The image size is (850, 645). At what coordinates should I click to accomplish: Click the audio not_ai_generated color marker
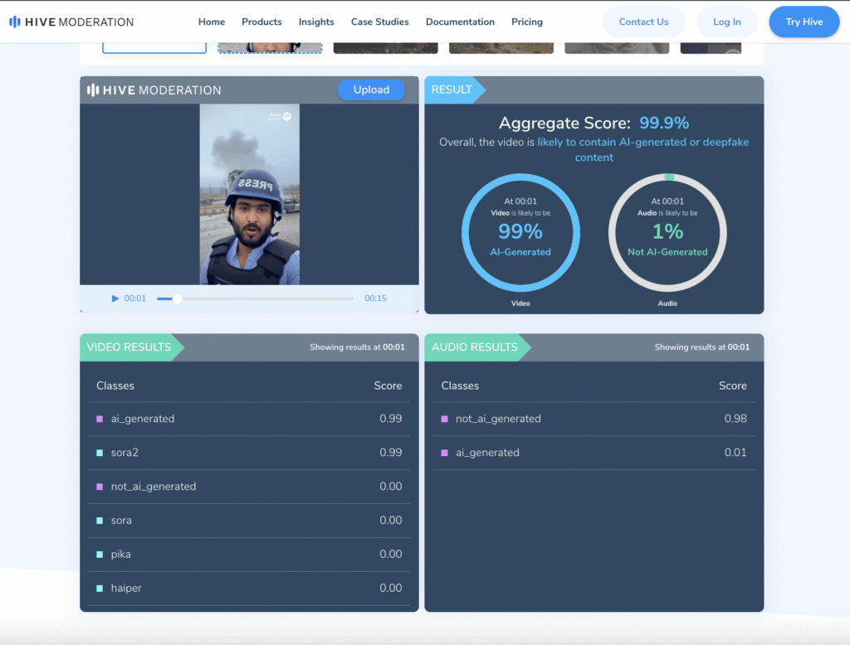(x=444, y=419)
